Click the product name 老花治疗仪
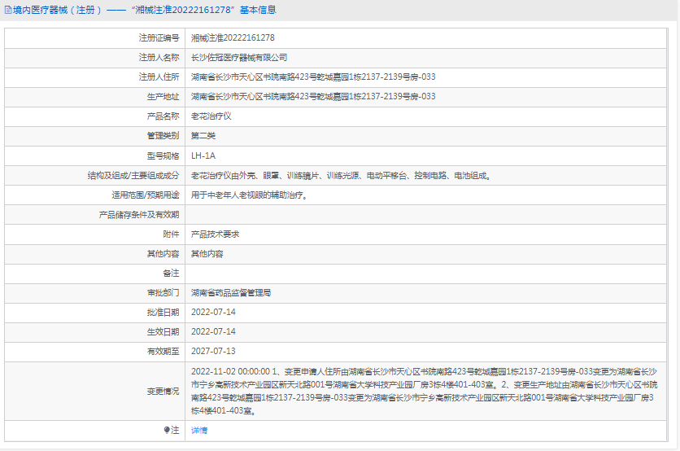Image resolution: width=680 pixels, height=451 pixels. tap(211, 116)
